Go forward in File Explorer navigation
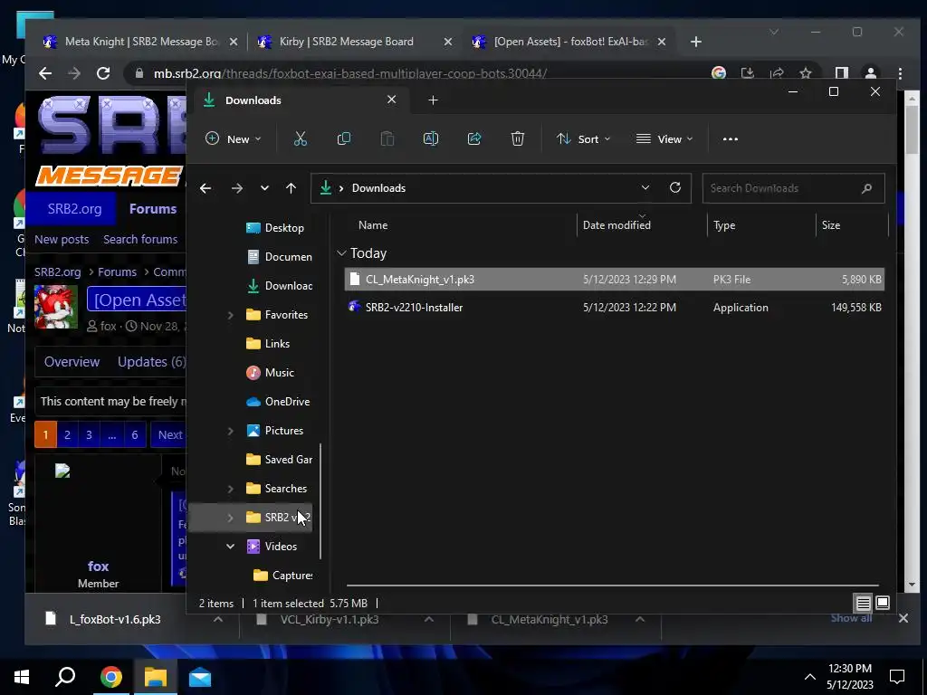This screenshot has height=695, width=927. click(x=237, y=188)
